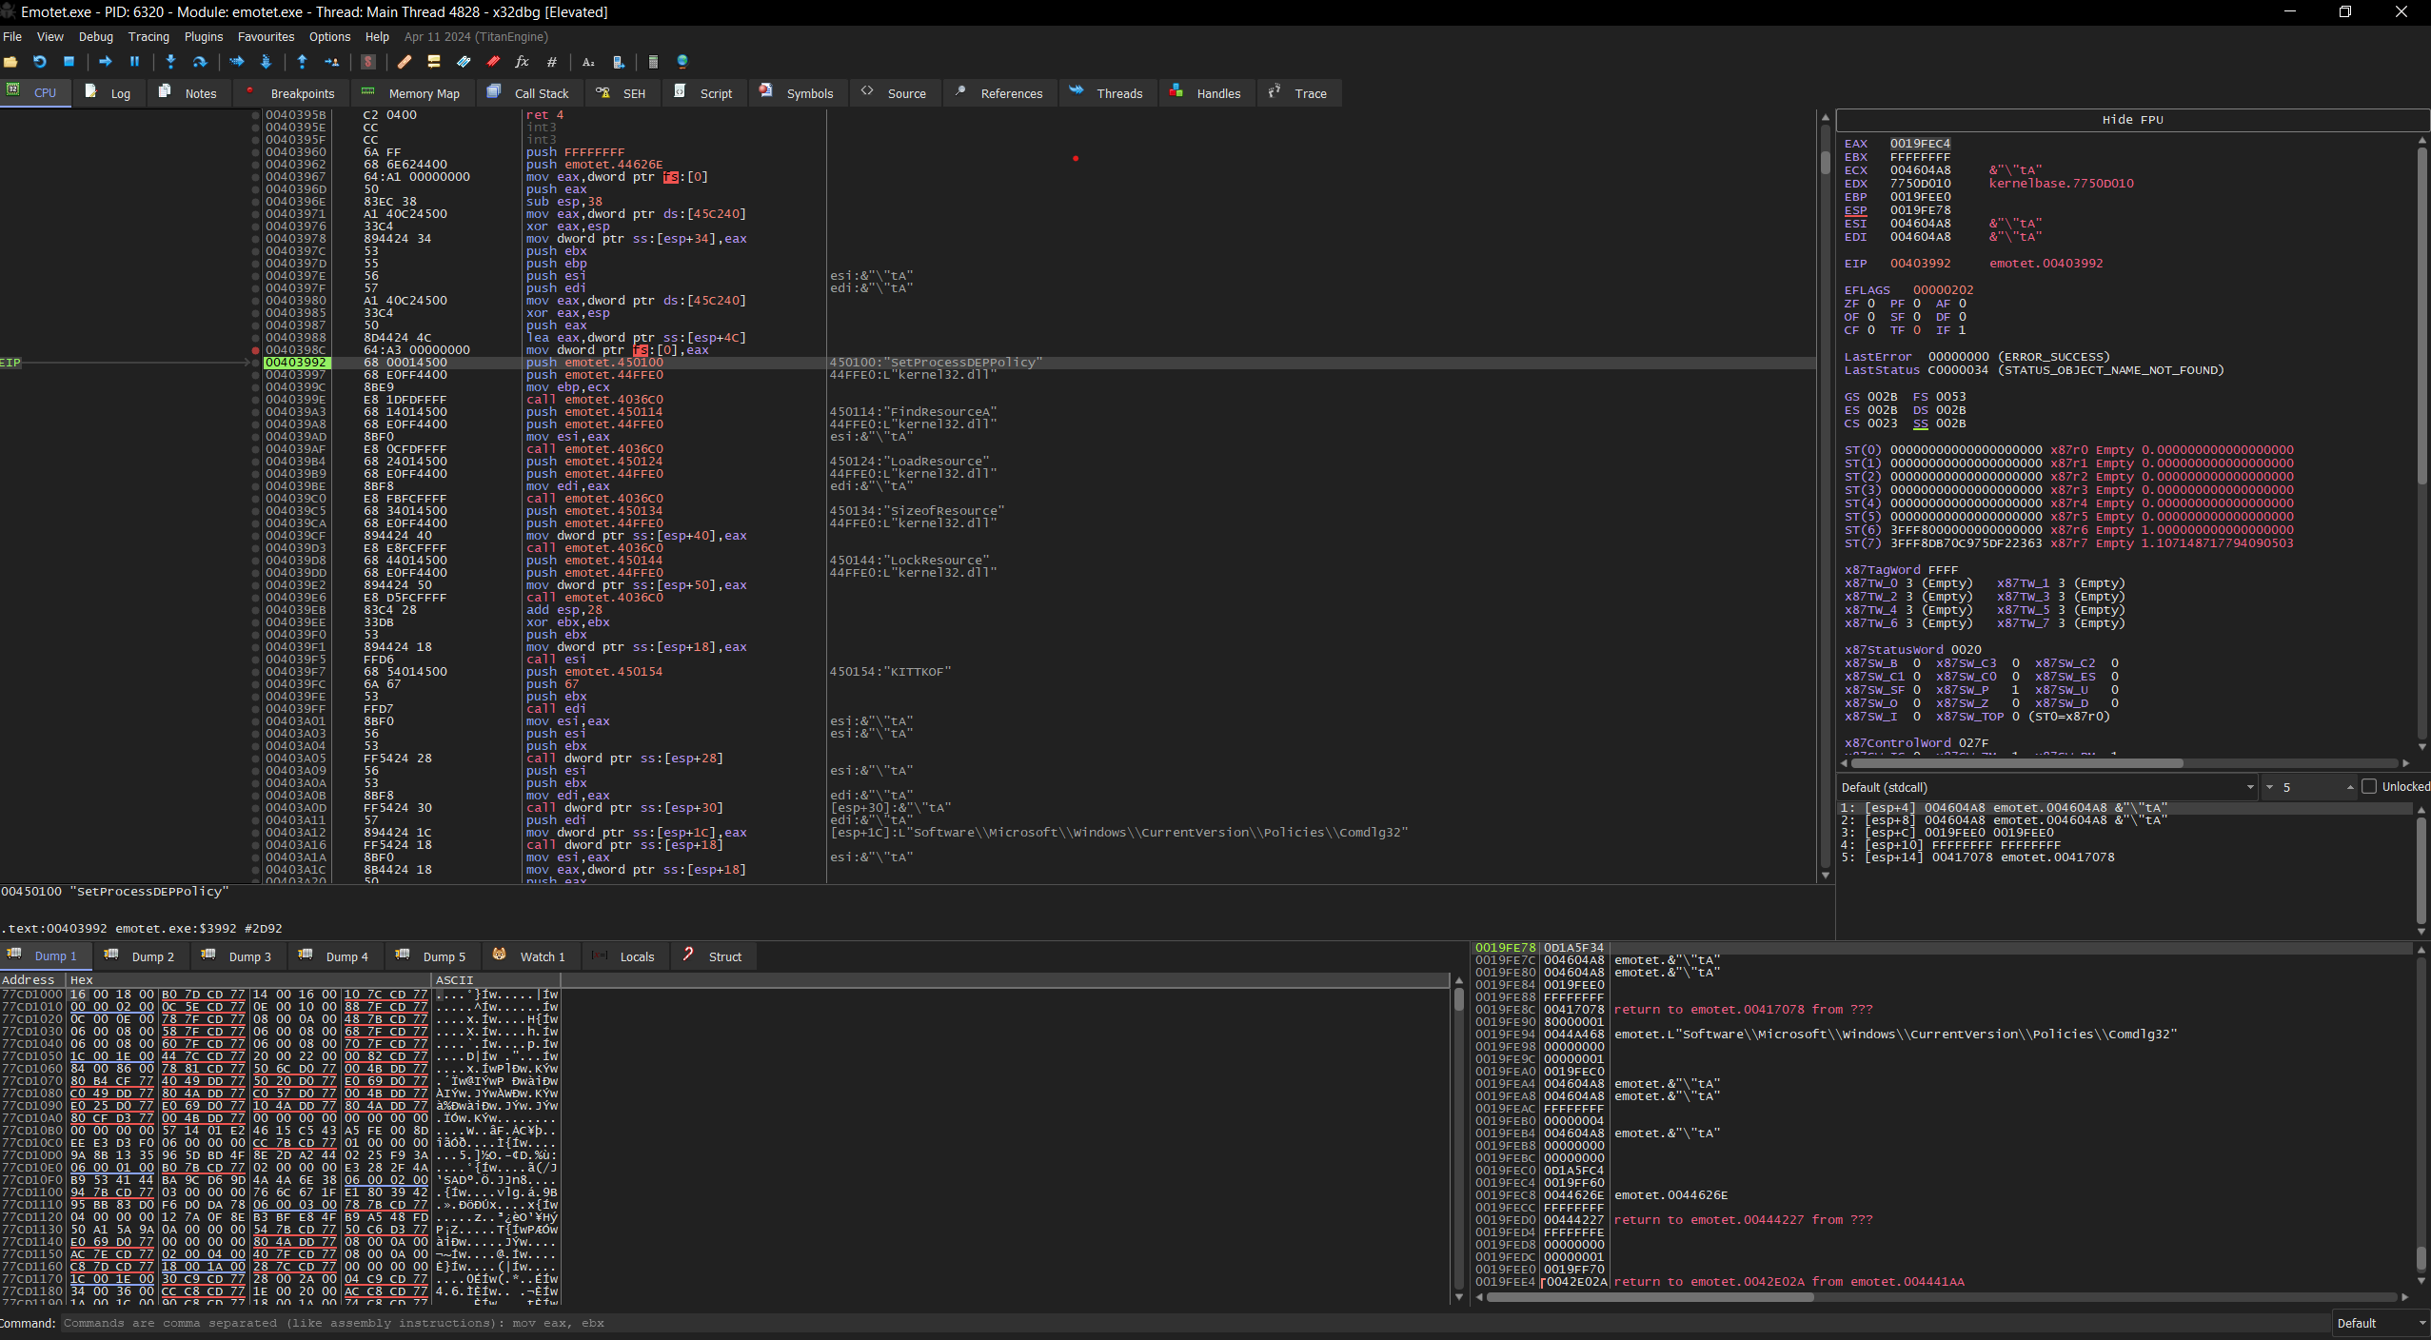Open the Scylla 'S' plugin icon
This screenshot has height=1340, width=2431.
(x=368, y=62)
